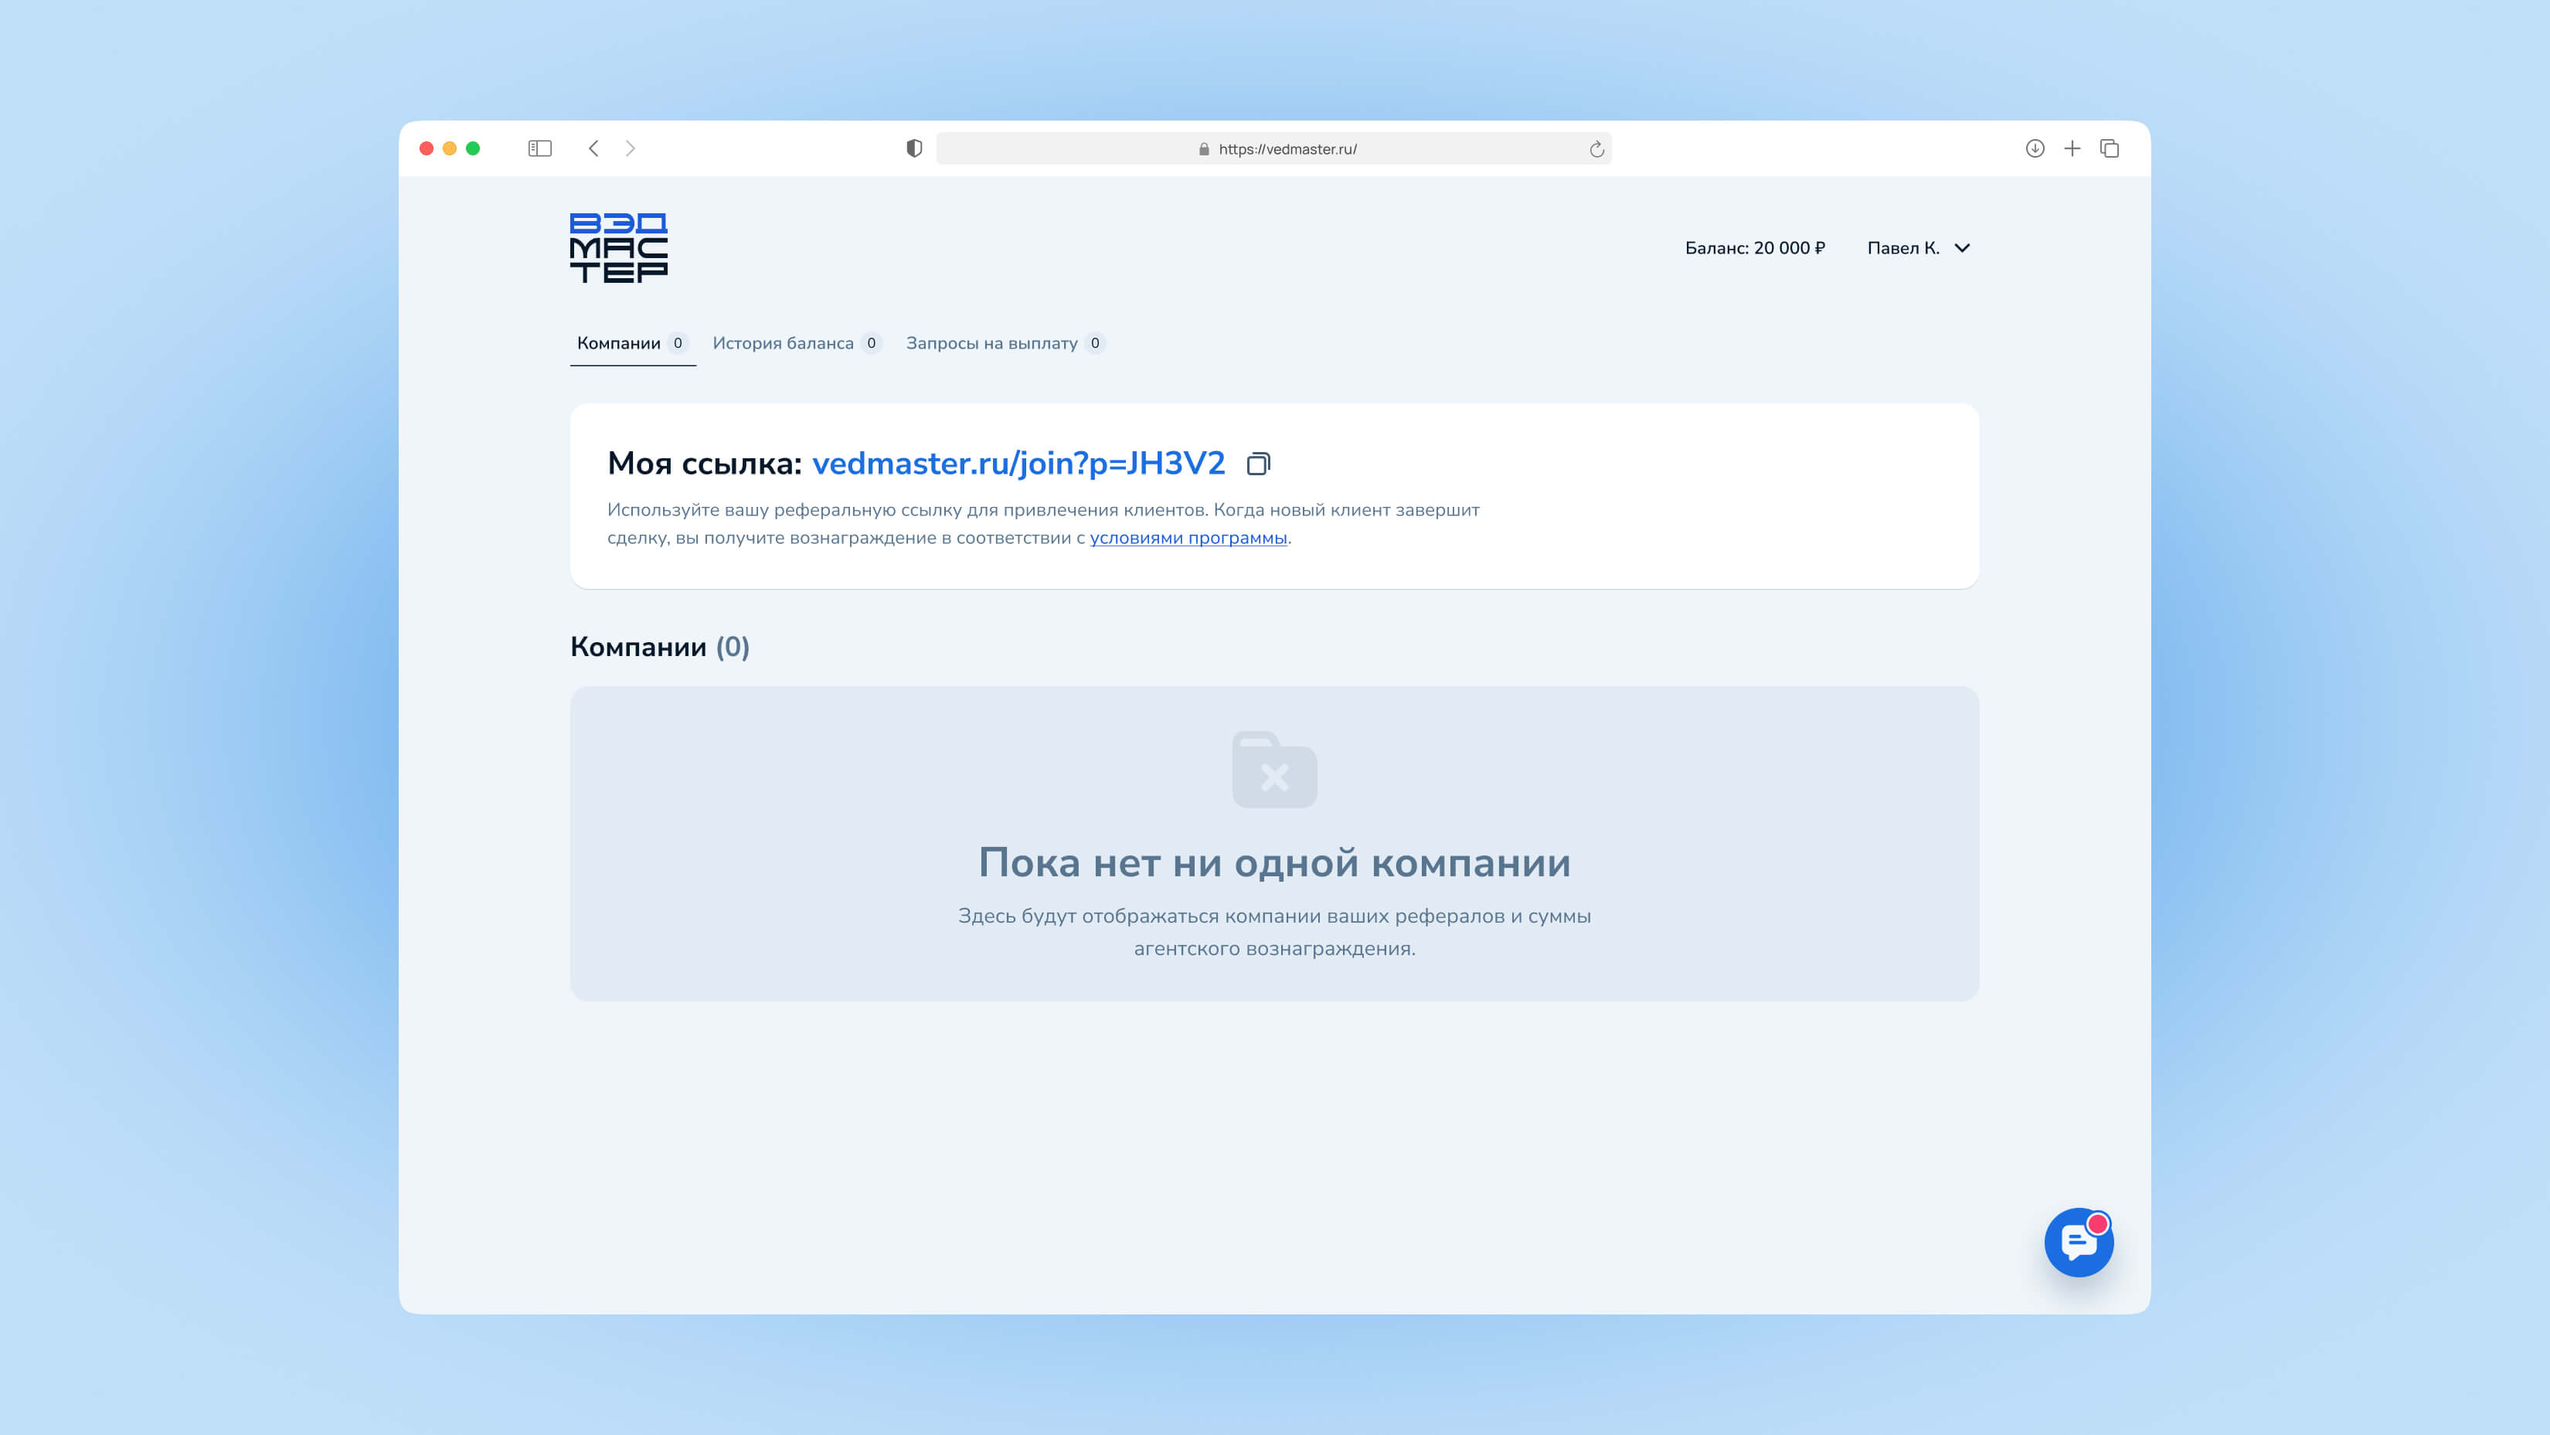Click the Баланс: 20 000 ₽ label
Image resolution: width=2550 pixels, height=1435 pixels.
click(1754, 248)
